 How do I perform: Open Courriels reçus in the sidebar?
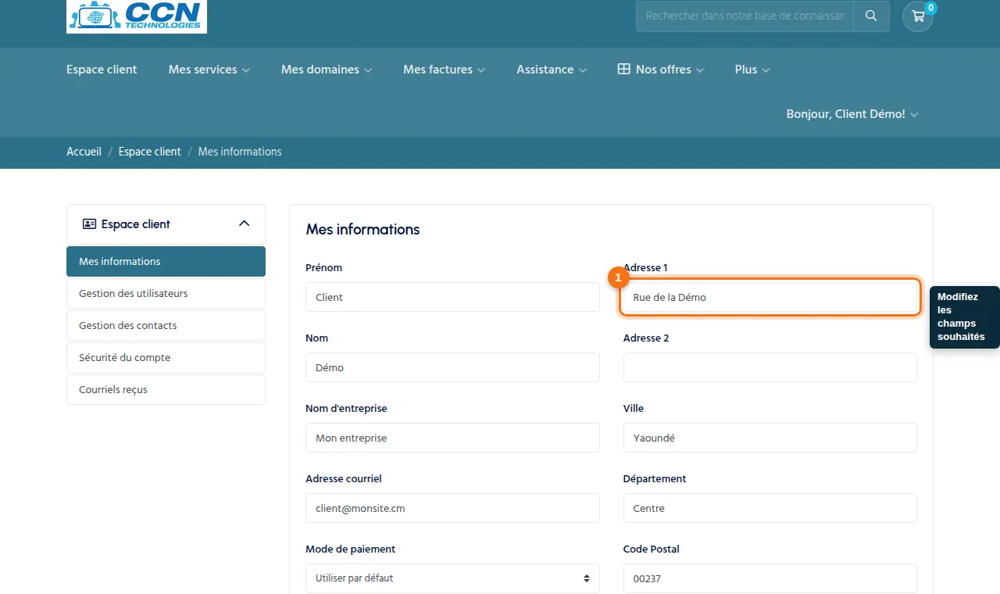click(x=166, y=390)
